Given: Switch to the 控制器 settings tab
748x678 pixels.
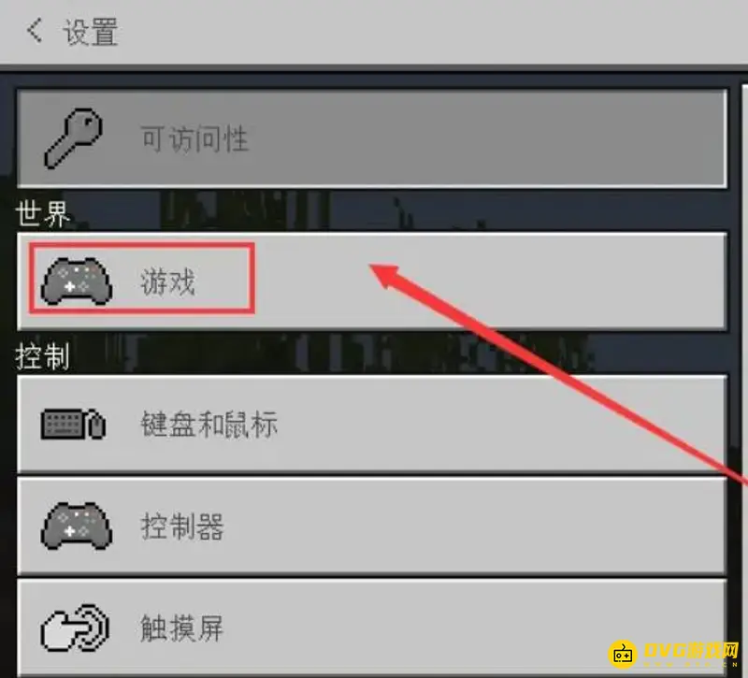Looking at the screenshot, I should click(372, 526).
